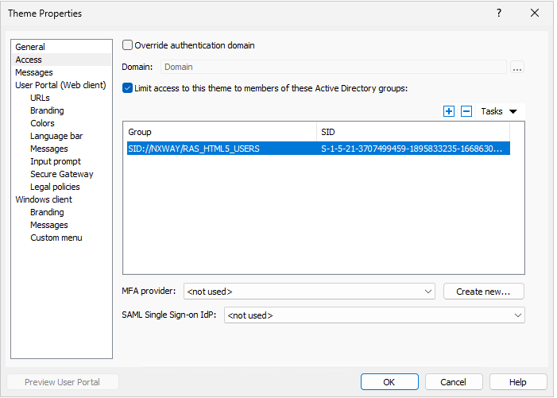Click the OK button
This screenshot has height=398, width=557.
click(x=389, y=382)
